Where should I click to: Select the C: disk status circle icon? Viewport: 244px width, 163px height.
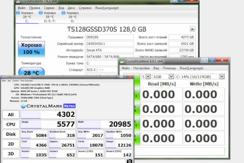(x=18, y=13)
